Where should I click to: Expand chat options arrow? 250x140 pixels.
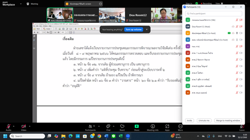pyautogui.click(x=113, y=126)
